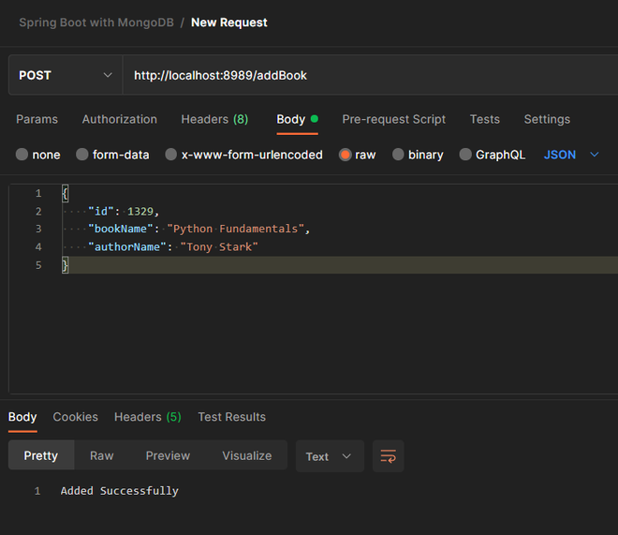The image size is (618, 535).
Task: Show the response Cookies tab
Action: coord(75,417)
